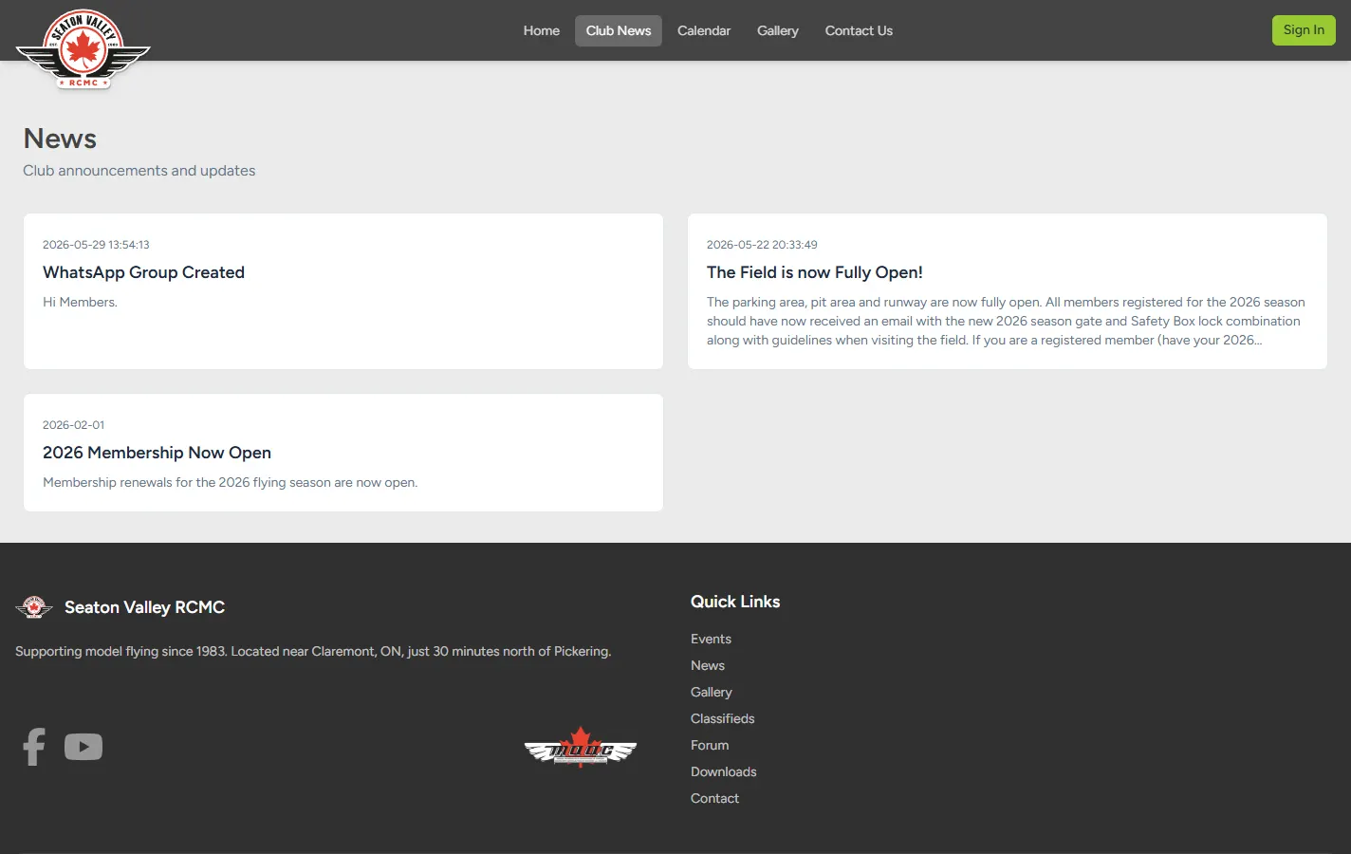
Task: Follow the Contact quick link in footer
Action: [714, 798]
